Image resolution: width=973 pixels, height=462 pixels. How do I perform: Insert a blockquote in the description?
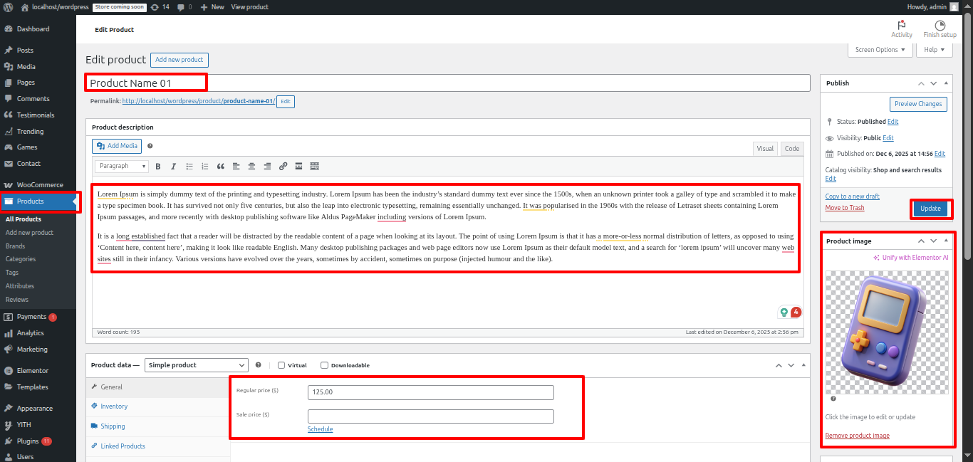point(220,167)
